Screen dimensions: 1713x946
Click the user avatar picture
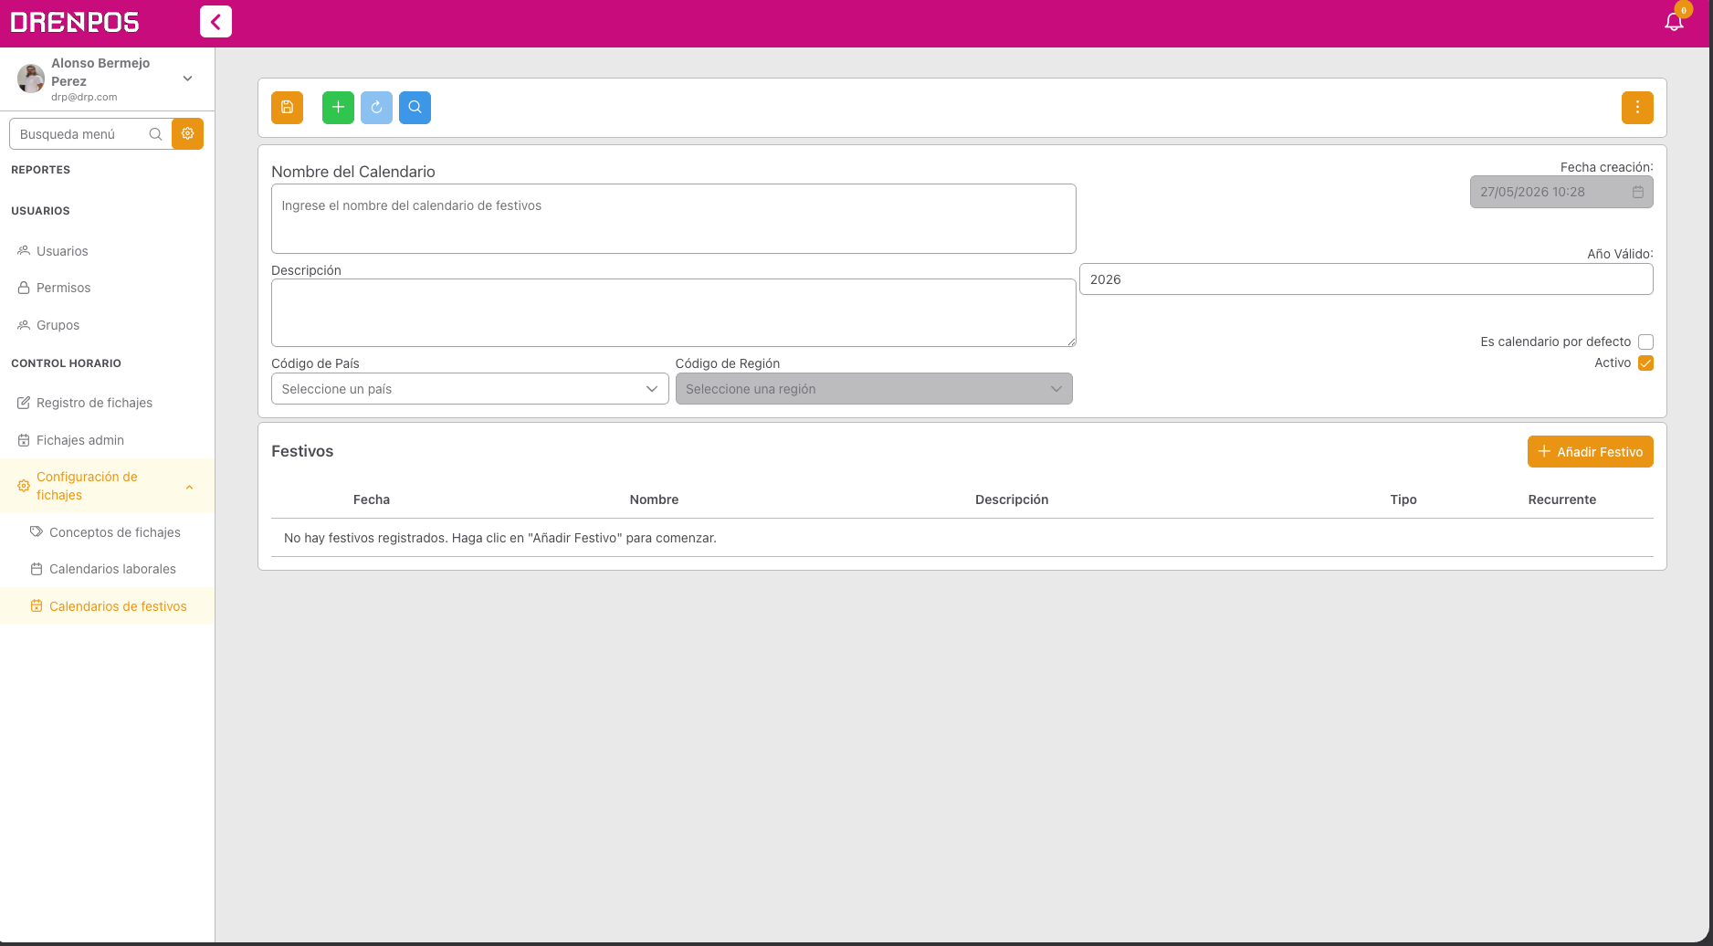[31, 79]
